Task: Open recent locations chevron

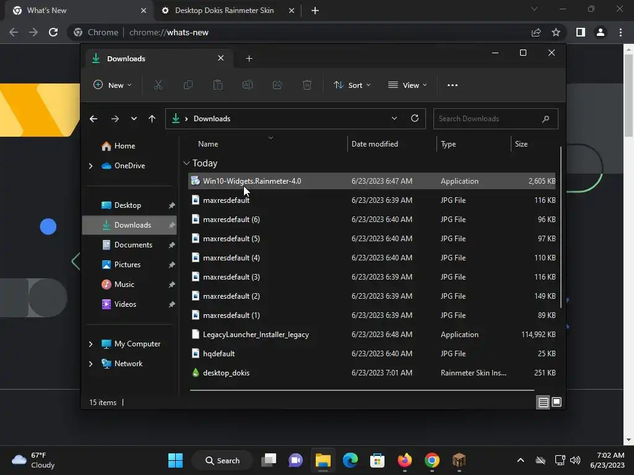Action: [134, 119]
